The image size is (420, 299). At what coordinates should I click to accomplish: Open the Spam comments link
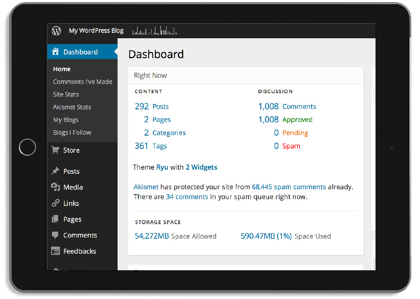pyautogui.click(x=291, y=146)
